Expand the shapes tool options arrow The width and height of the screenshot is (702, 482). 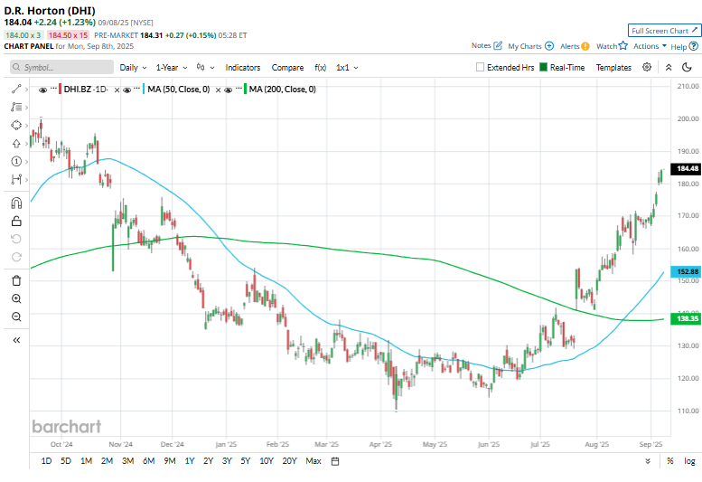click(x=26, y=126)
